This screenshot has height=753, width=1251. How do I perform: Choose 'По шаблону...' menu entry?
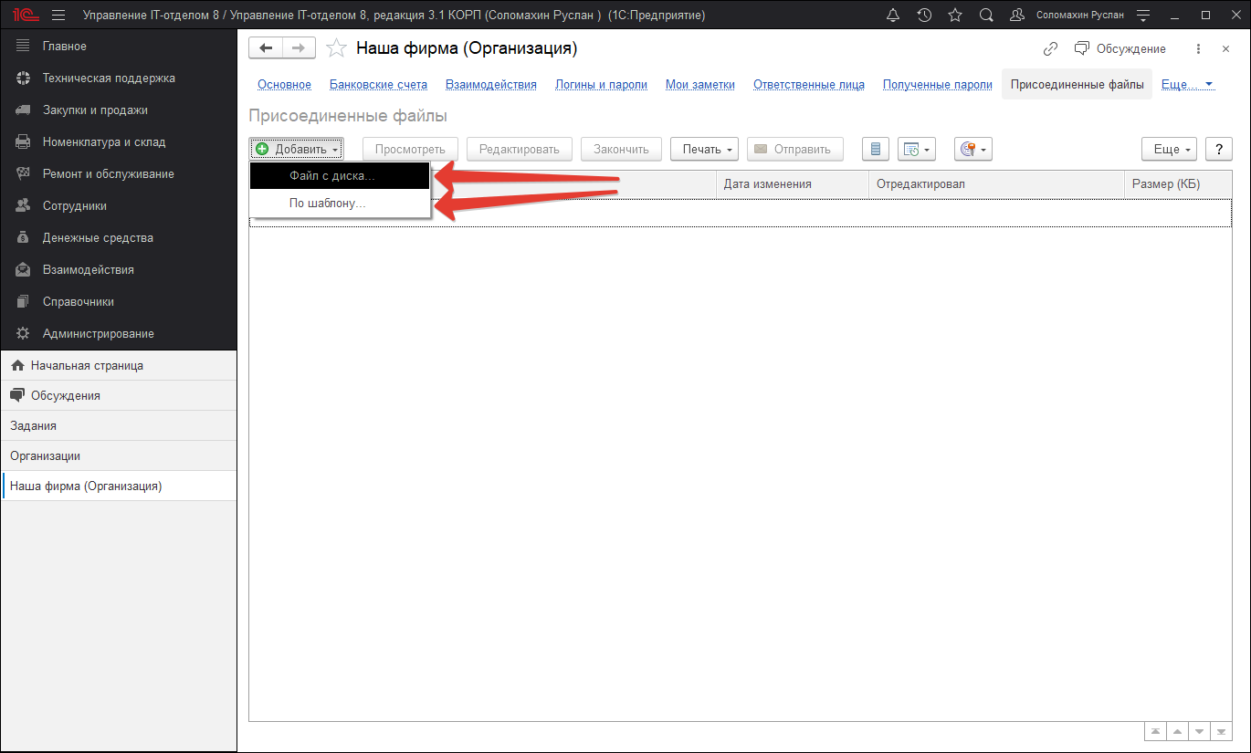point(327,204)
